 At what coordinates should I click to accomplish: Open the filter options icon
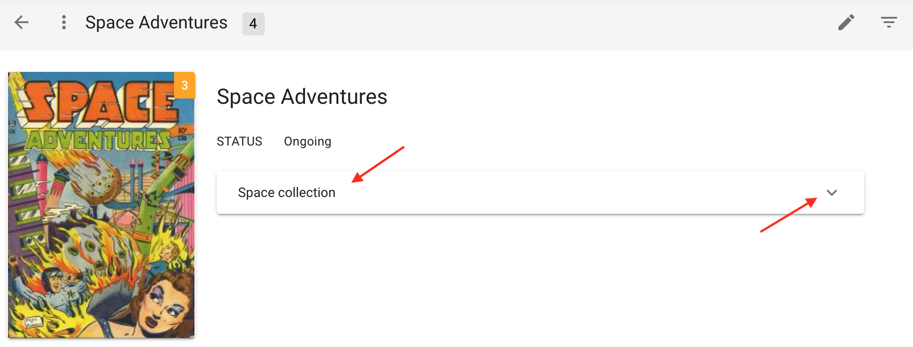click(x=889, y=23)
